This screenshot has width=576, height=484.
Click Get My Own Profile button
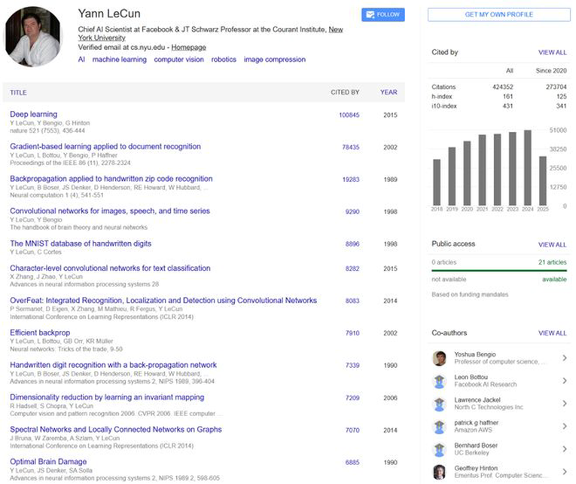(x=499, y=15)
